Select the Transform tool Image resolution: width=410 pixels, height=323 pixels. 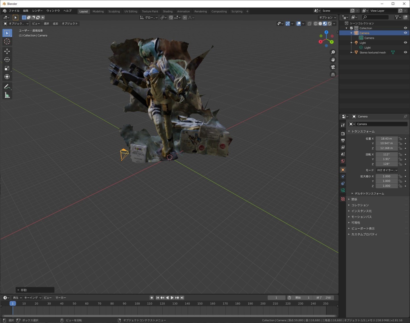point(7,77)
